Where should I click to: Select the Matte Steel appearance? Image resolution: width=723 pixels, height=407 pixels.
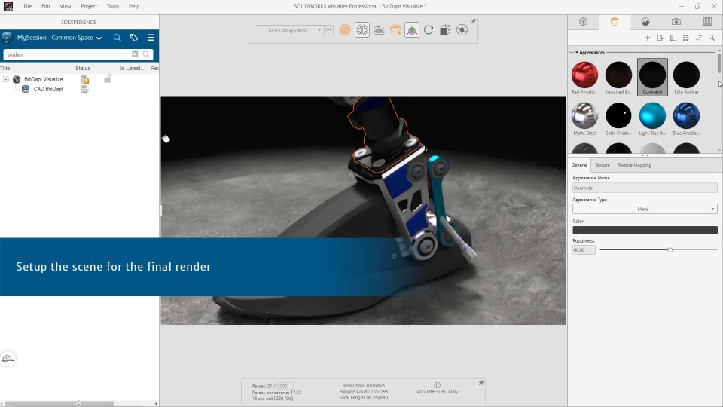click(584, 118)
